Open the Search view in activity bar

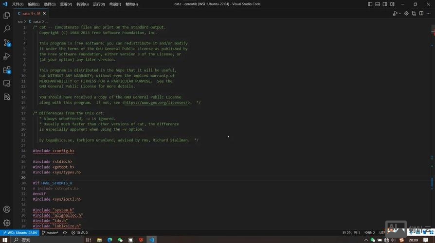coord(7,29)
